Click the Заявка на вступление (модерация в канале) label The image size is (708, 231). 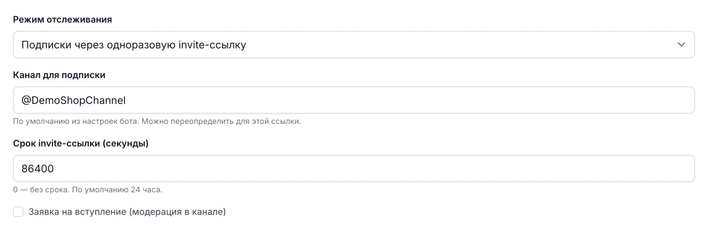[127, 212]
